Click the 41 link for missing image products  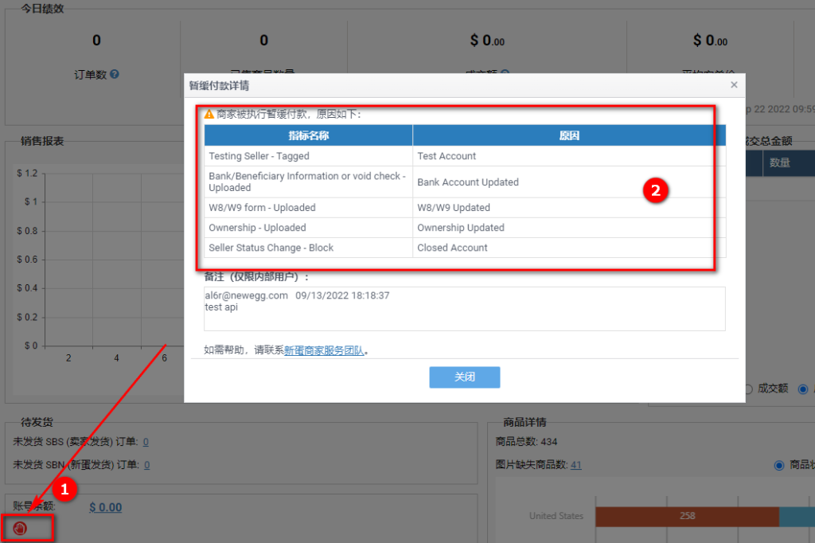(x=575, y=464)
